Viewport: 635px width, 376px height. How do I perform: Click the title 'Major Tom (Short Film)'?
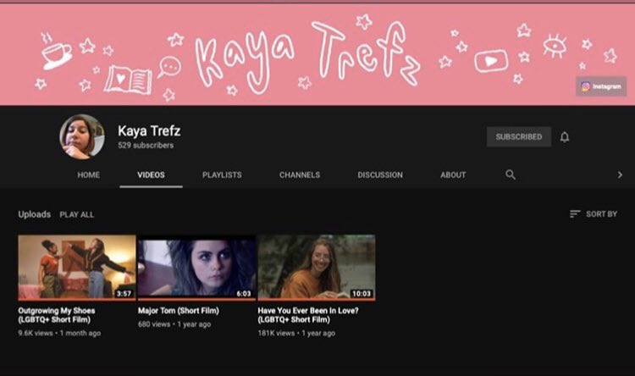tap(179, 311)
